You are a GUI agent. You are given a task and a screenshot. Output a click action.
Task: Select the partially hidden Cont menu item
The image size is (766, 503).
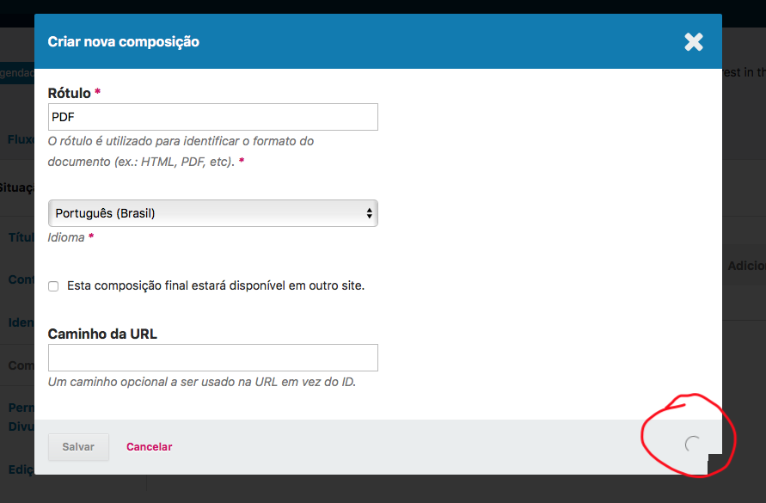[x=21, y=279]
